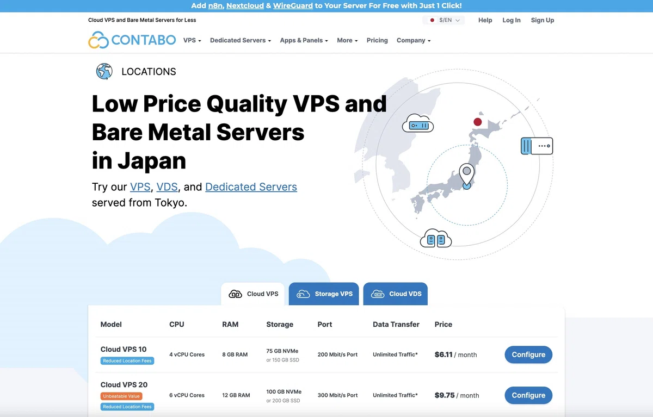Configure the Cloud VPS 10 plan
This screenshot has height=417, width=653.
pos(528,354)
